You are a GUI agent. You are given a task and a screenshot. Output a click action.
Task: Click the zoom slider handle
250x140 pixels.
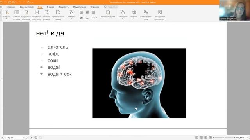click(225, 138)
